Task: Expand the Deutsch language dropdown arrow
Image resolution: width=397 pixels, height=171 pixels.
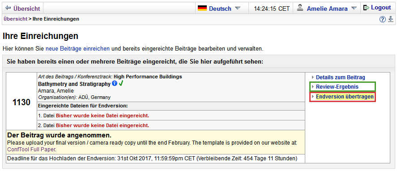Action: tap(237, 8)
